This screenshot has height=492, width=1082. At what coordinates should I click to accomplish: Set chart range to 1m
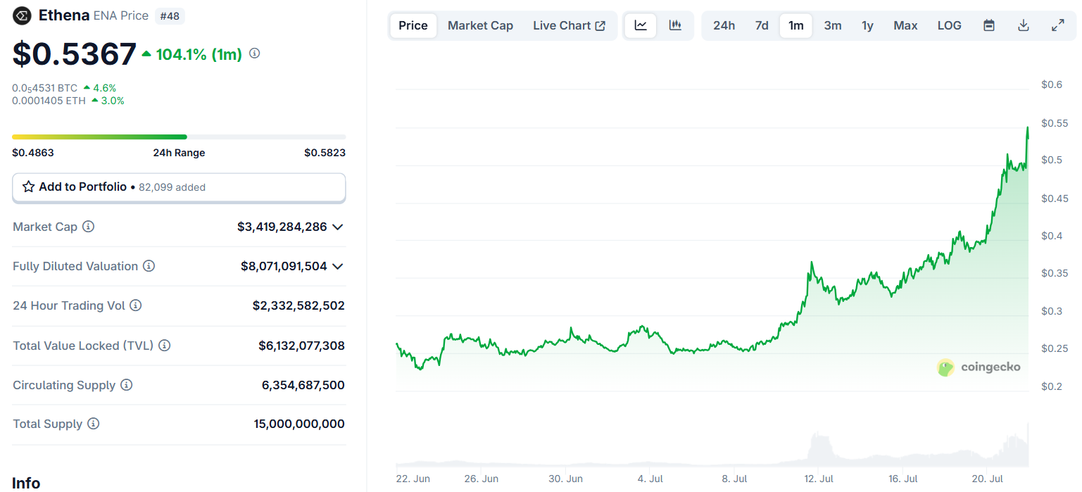796,25
